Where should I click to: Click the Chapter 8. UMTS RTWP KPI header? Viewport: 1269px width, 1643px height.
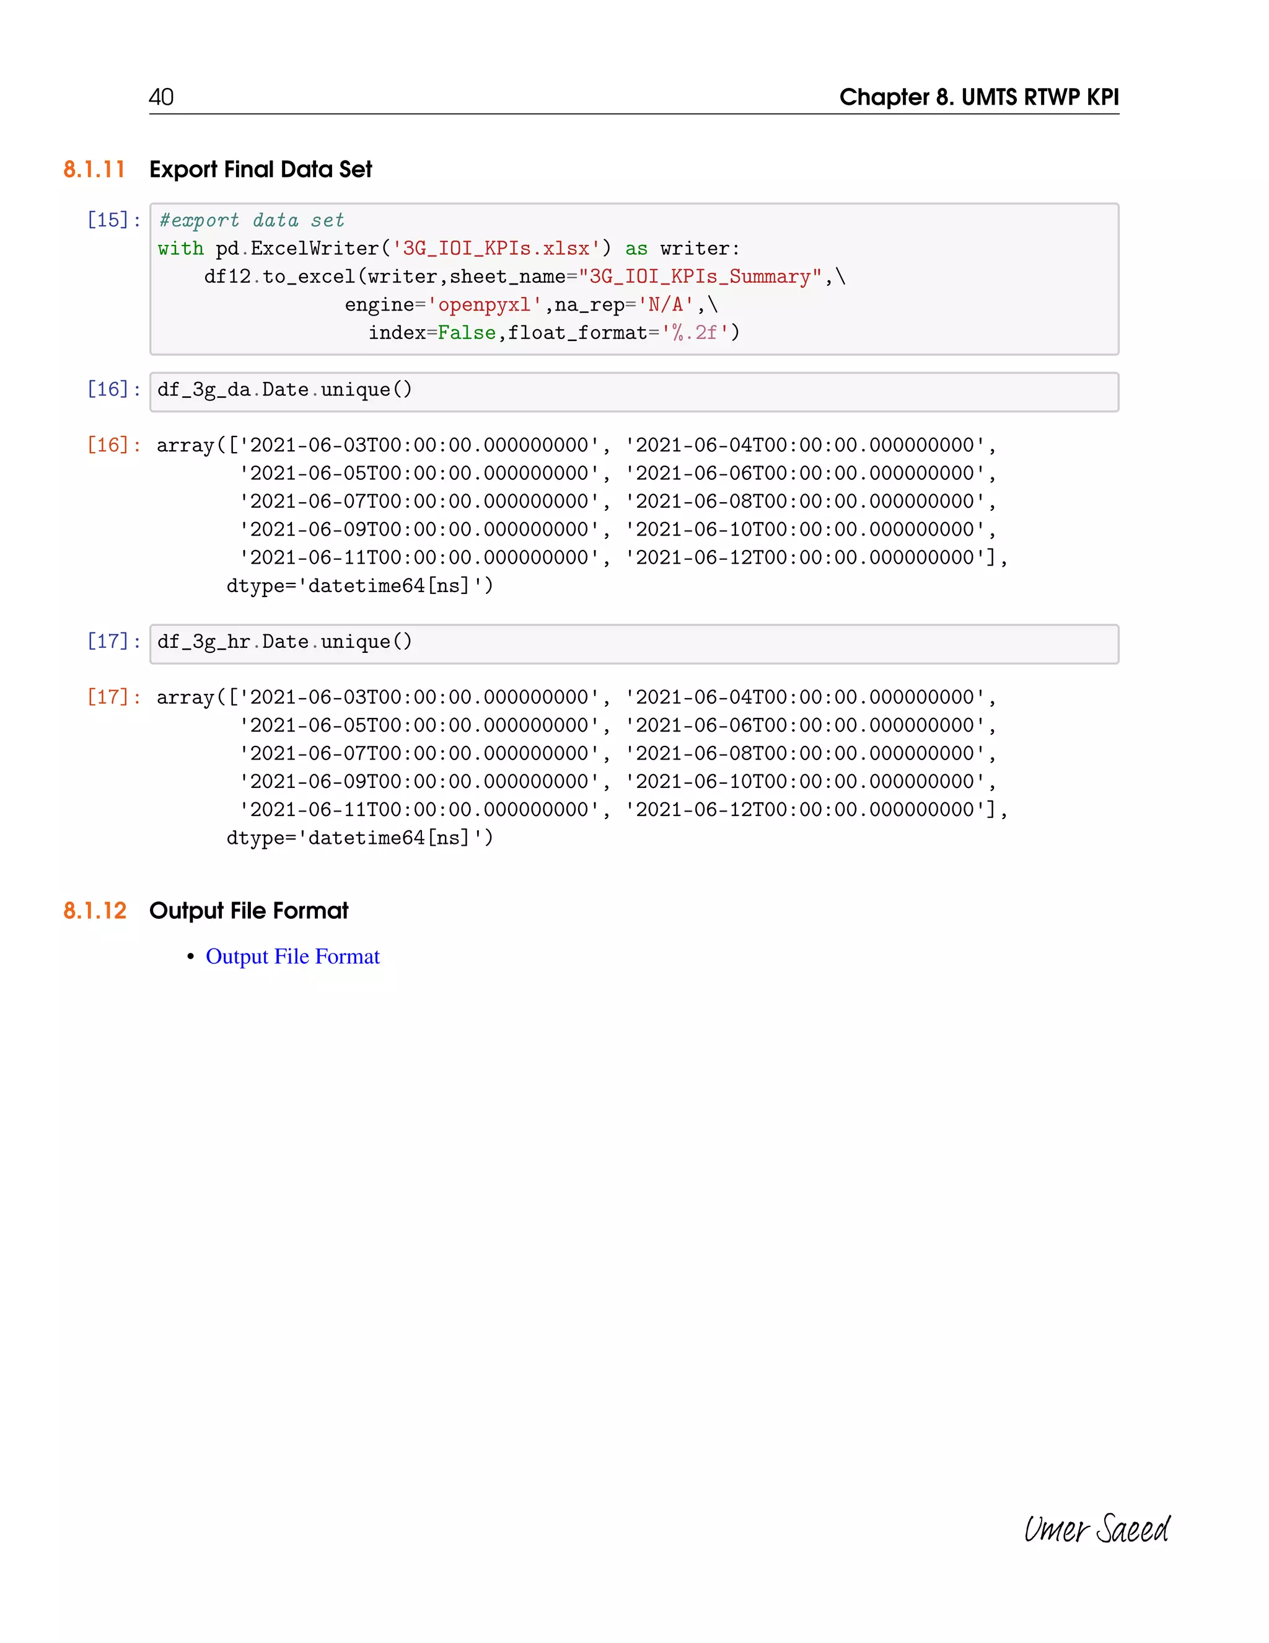979,97
